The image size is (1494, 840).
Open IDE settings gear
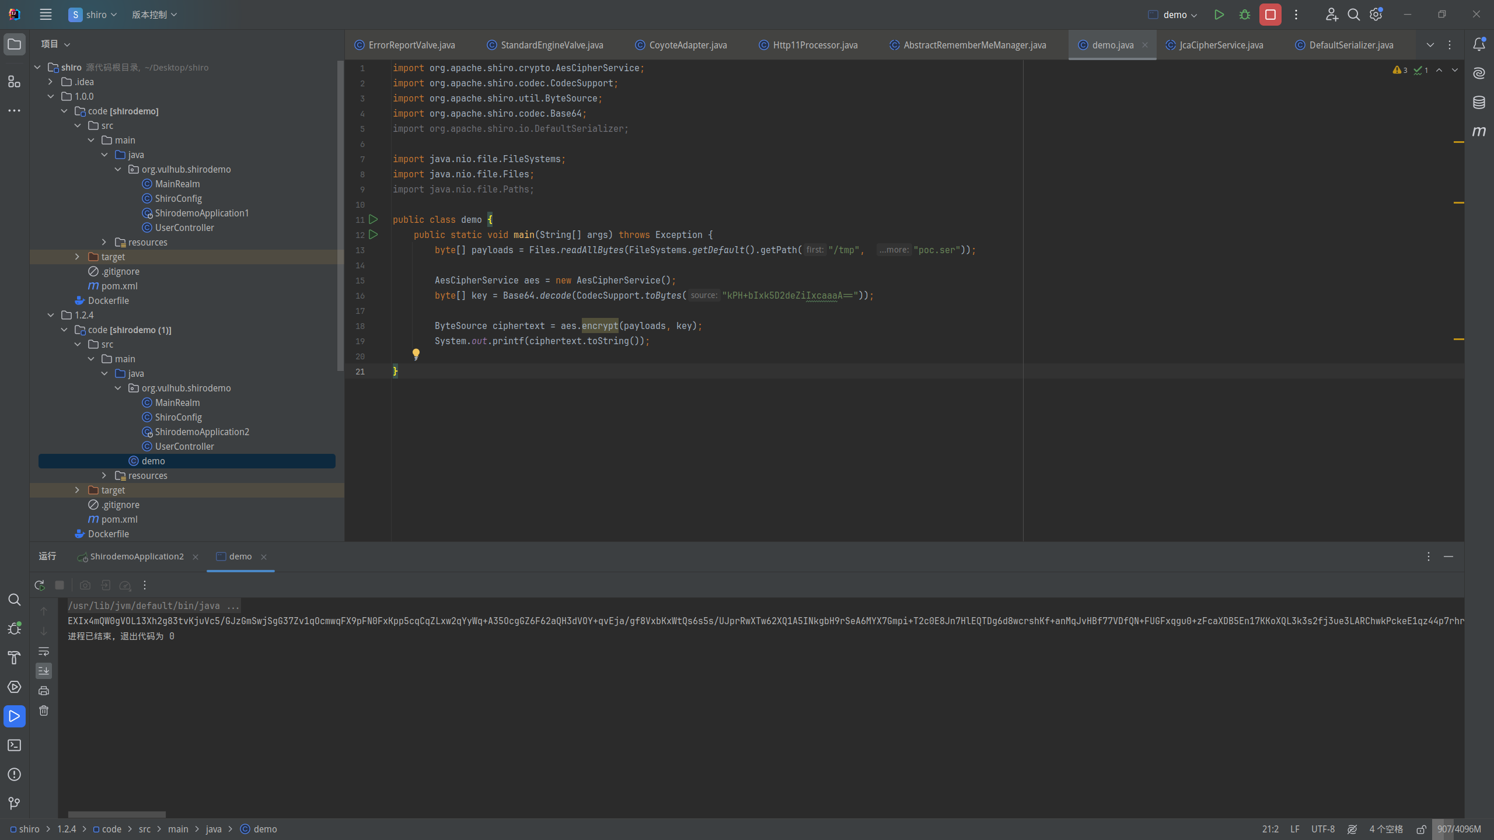click(x=1376, y=15)
